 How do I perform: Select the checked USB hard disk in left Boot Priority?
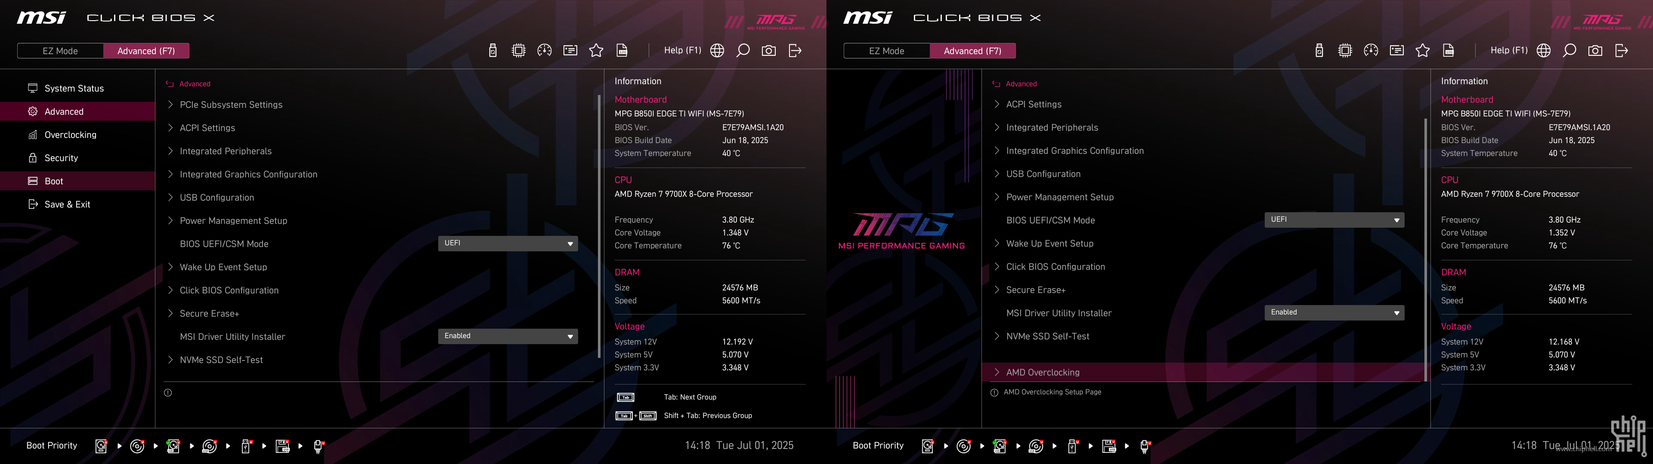173,446
